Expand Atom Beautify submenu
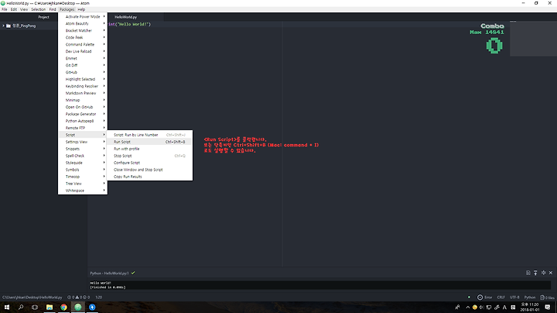The height and width of the screenshot is (313, 557). (83, 23)
